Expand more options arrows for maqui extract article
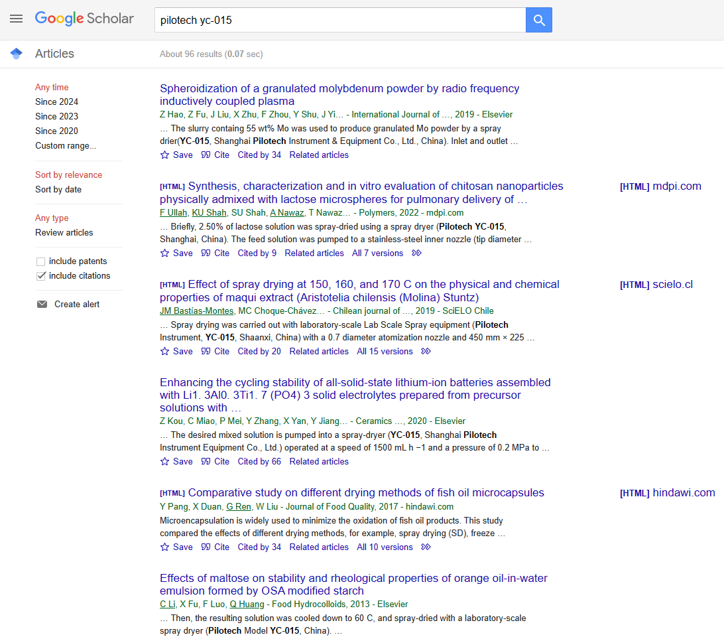724x637 pixels. click(426, 352)
